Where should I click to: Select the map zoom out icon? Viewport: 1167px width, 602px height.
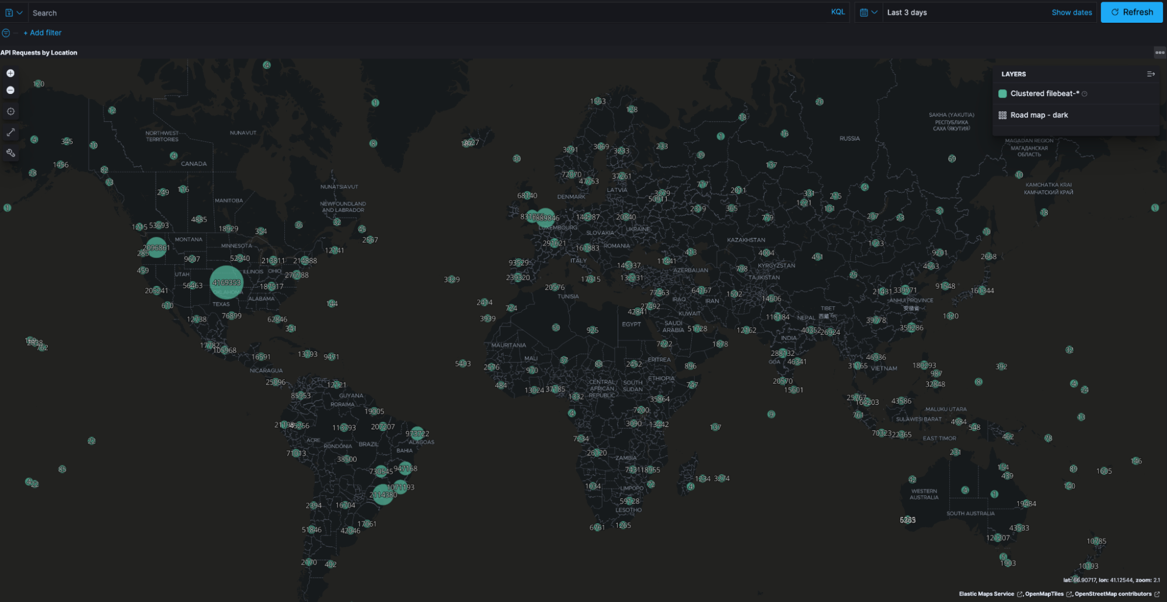(11, 90)
